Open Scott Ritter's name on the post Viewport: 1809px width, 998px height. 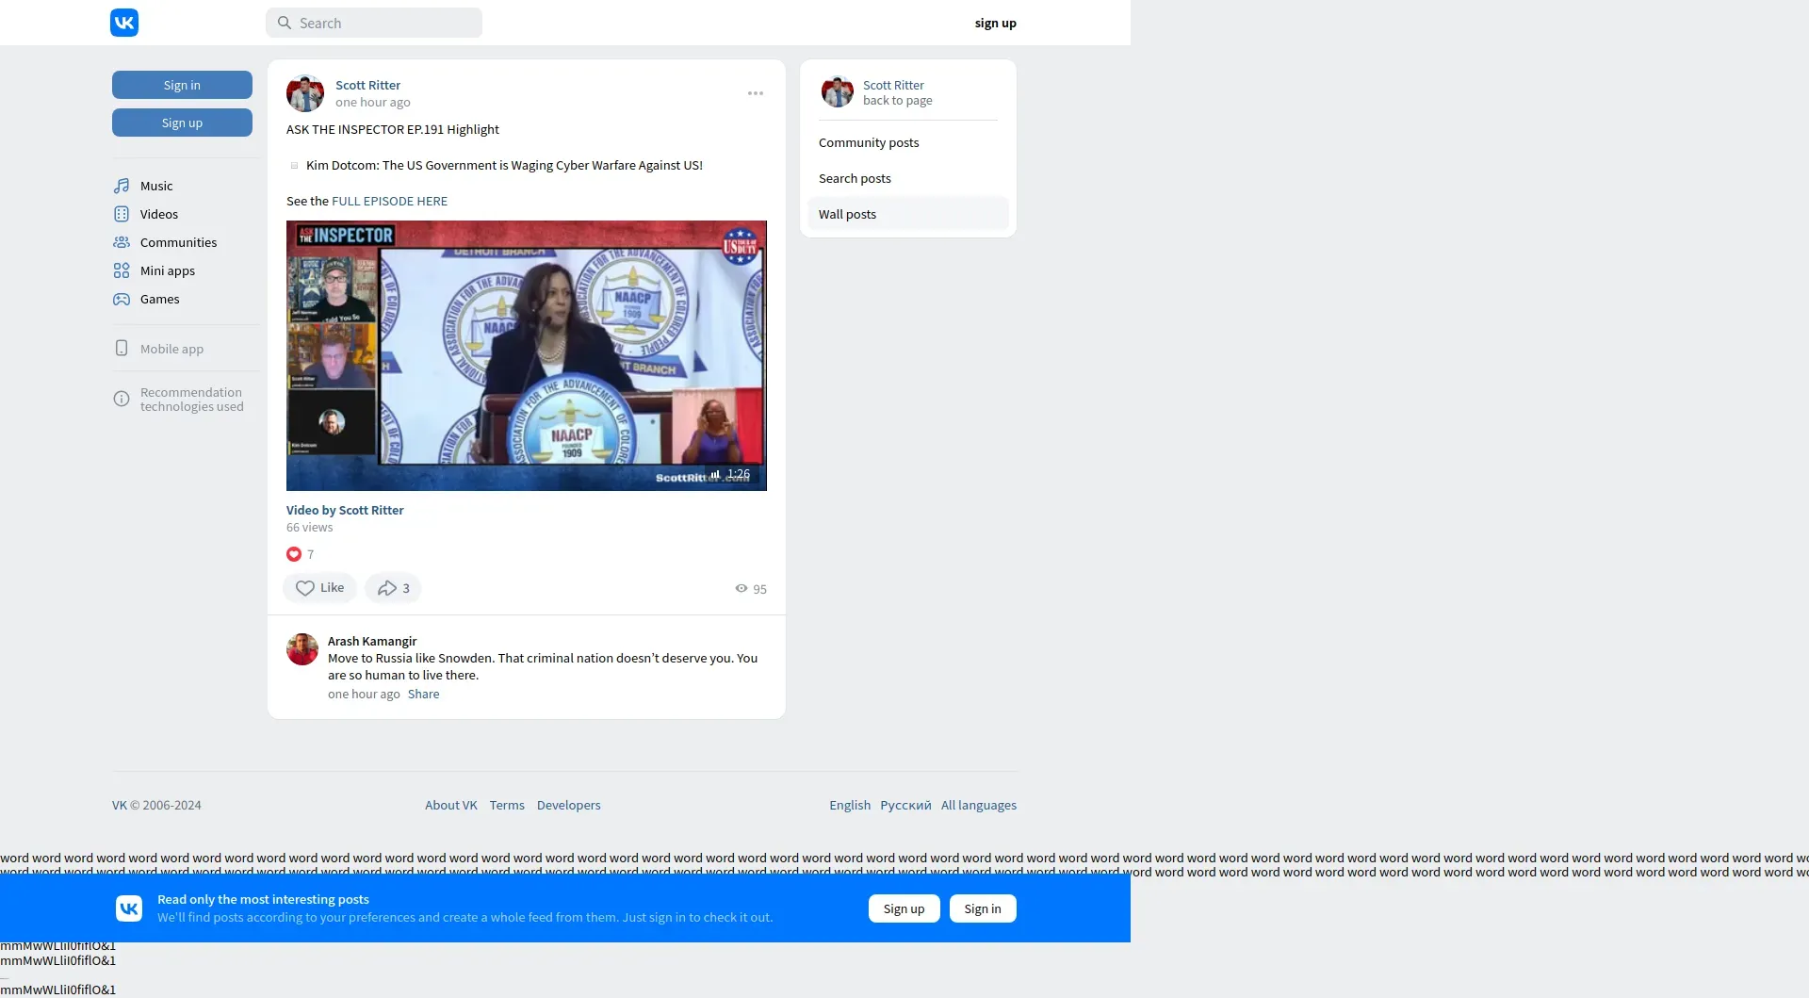(x=368, y=85)
